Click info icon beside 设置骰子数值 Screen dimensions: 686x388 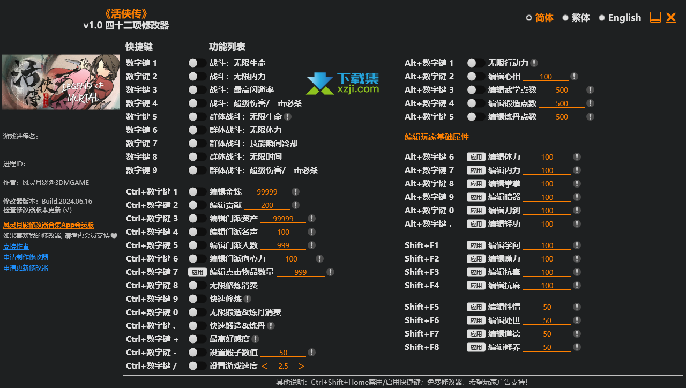311,353
